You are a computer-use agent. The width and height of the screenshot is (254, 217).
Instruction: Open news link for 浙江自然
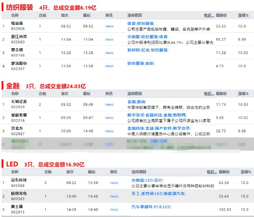click(110, 40)
